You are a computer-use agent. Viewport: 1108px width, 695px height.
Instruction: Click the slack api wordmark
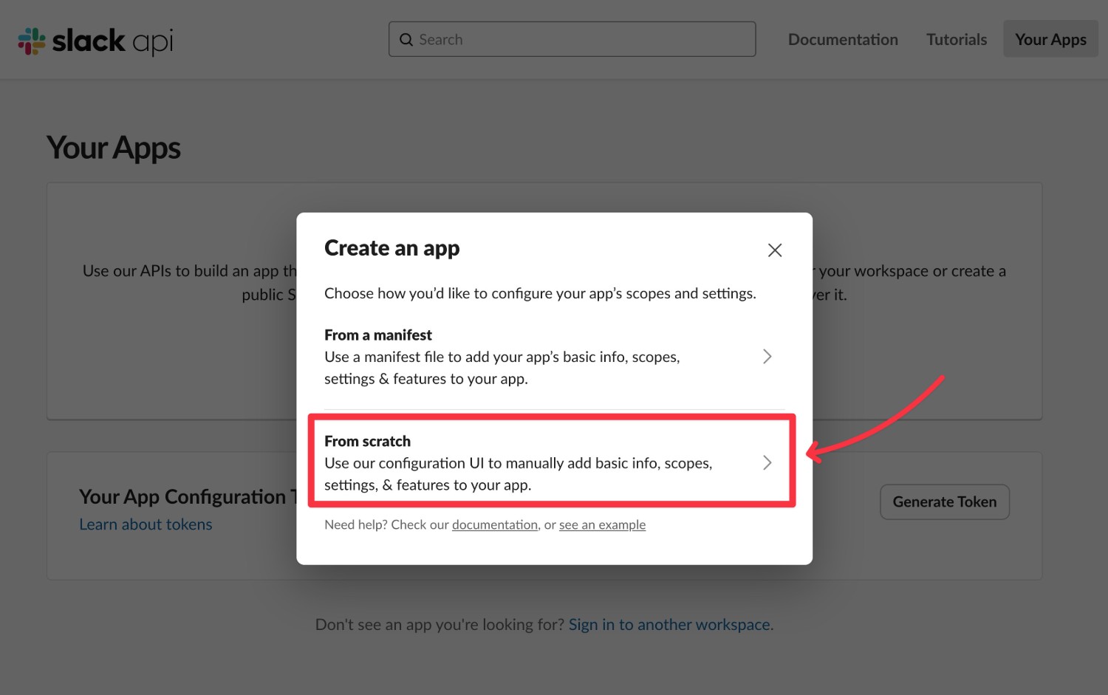click(x=112, y=41)
